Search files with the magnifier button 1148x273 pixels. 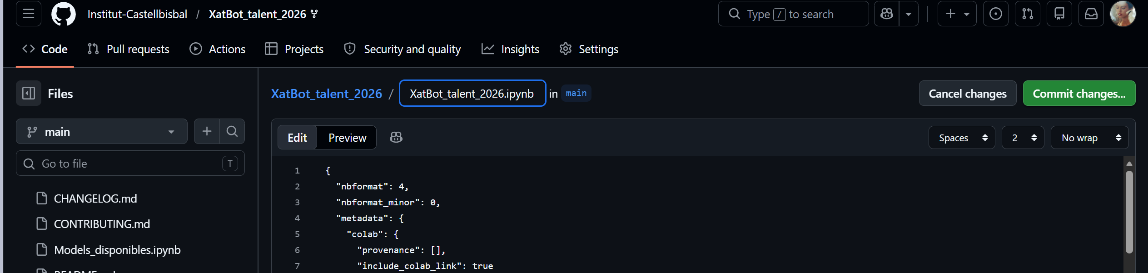pyautogui.click(x=232, y=131)
